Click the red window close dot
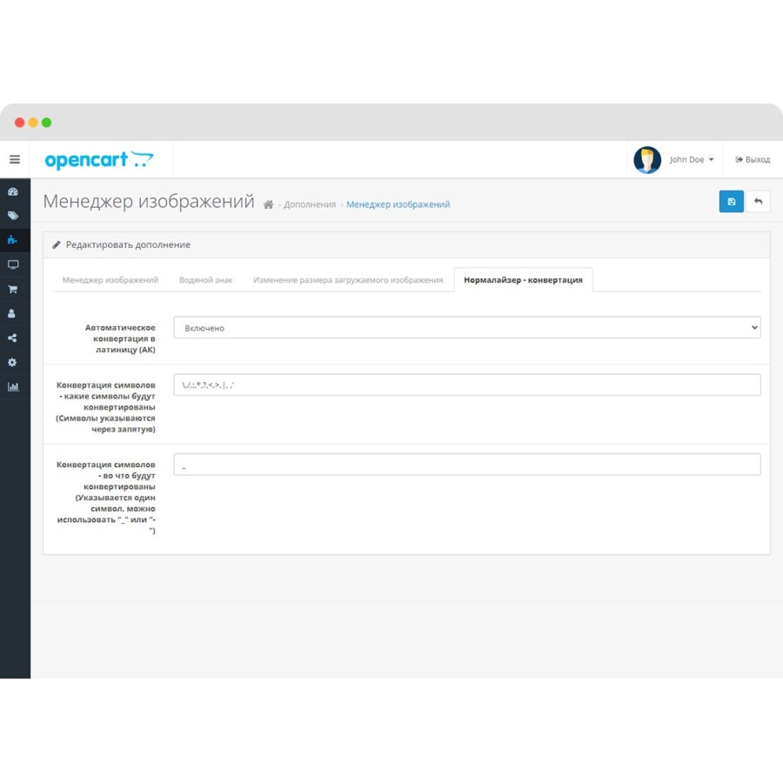This screenshot has width=783, height=783. [19, 123]
